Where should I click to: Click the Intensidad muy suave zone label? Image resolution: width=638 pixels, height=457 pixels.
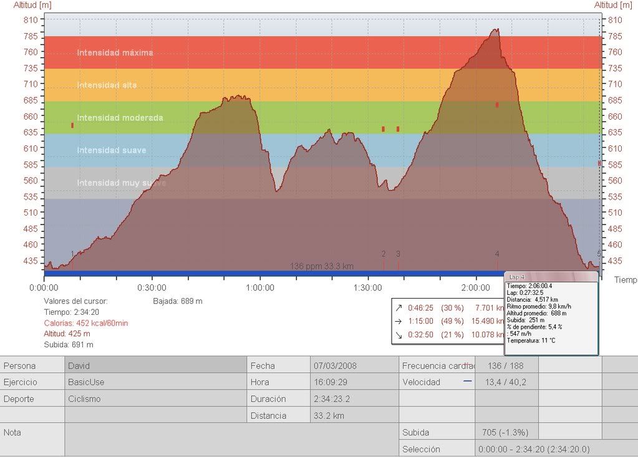point(121,183)
